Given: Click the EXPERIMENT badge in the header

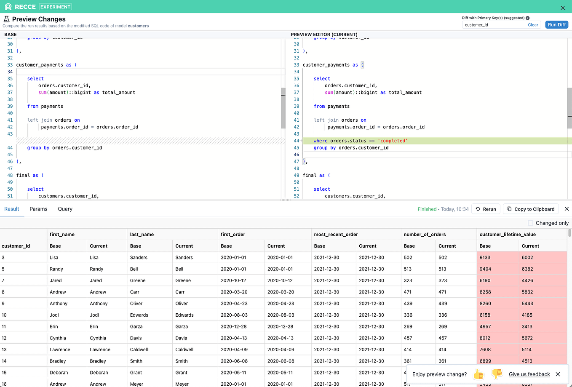Looking at the screenshot, I should point(55,6).
